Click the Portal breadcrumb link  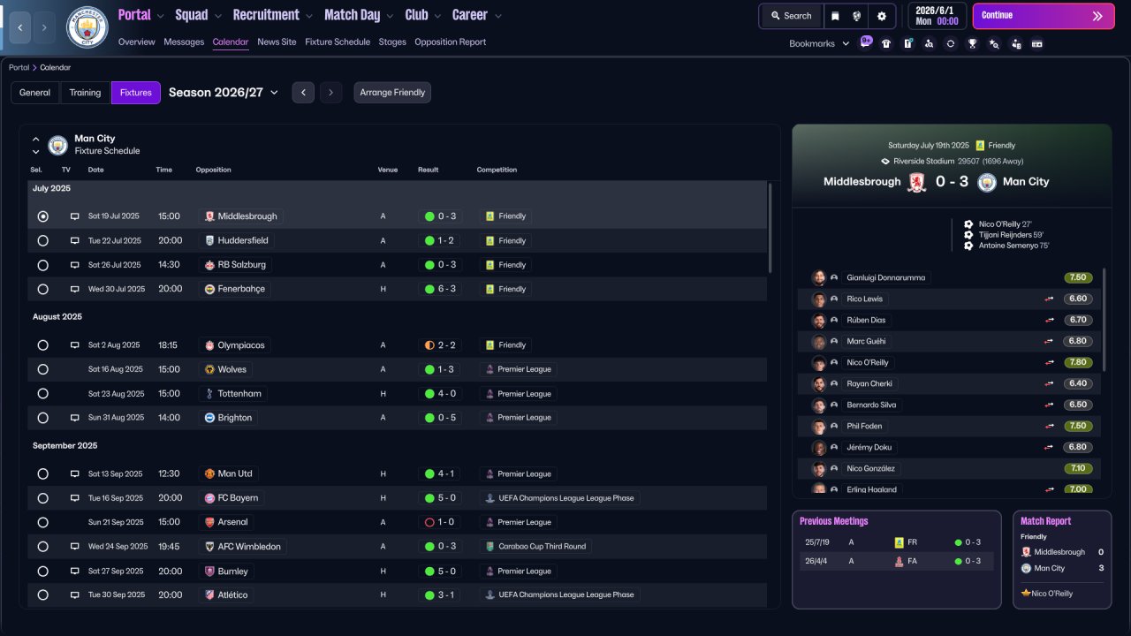click(x=19, y=67)
